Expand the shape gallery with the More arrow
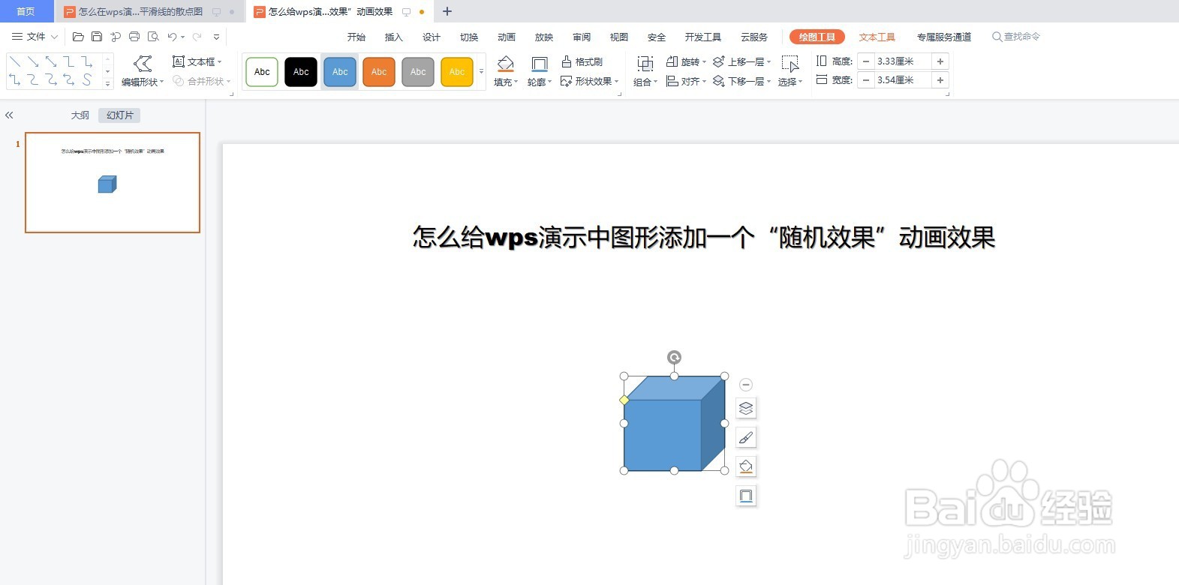Viewport: 1179px width, 585px height. click(108, 83)
